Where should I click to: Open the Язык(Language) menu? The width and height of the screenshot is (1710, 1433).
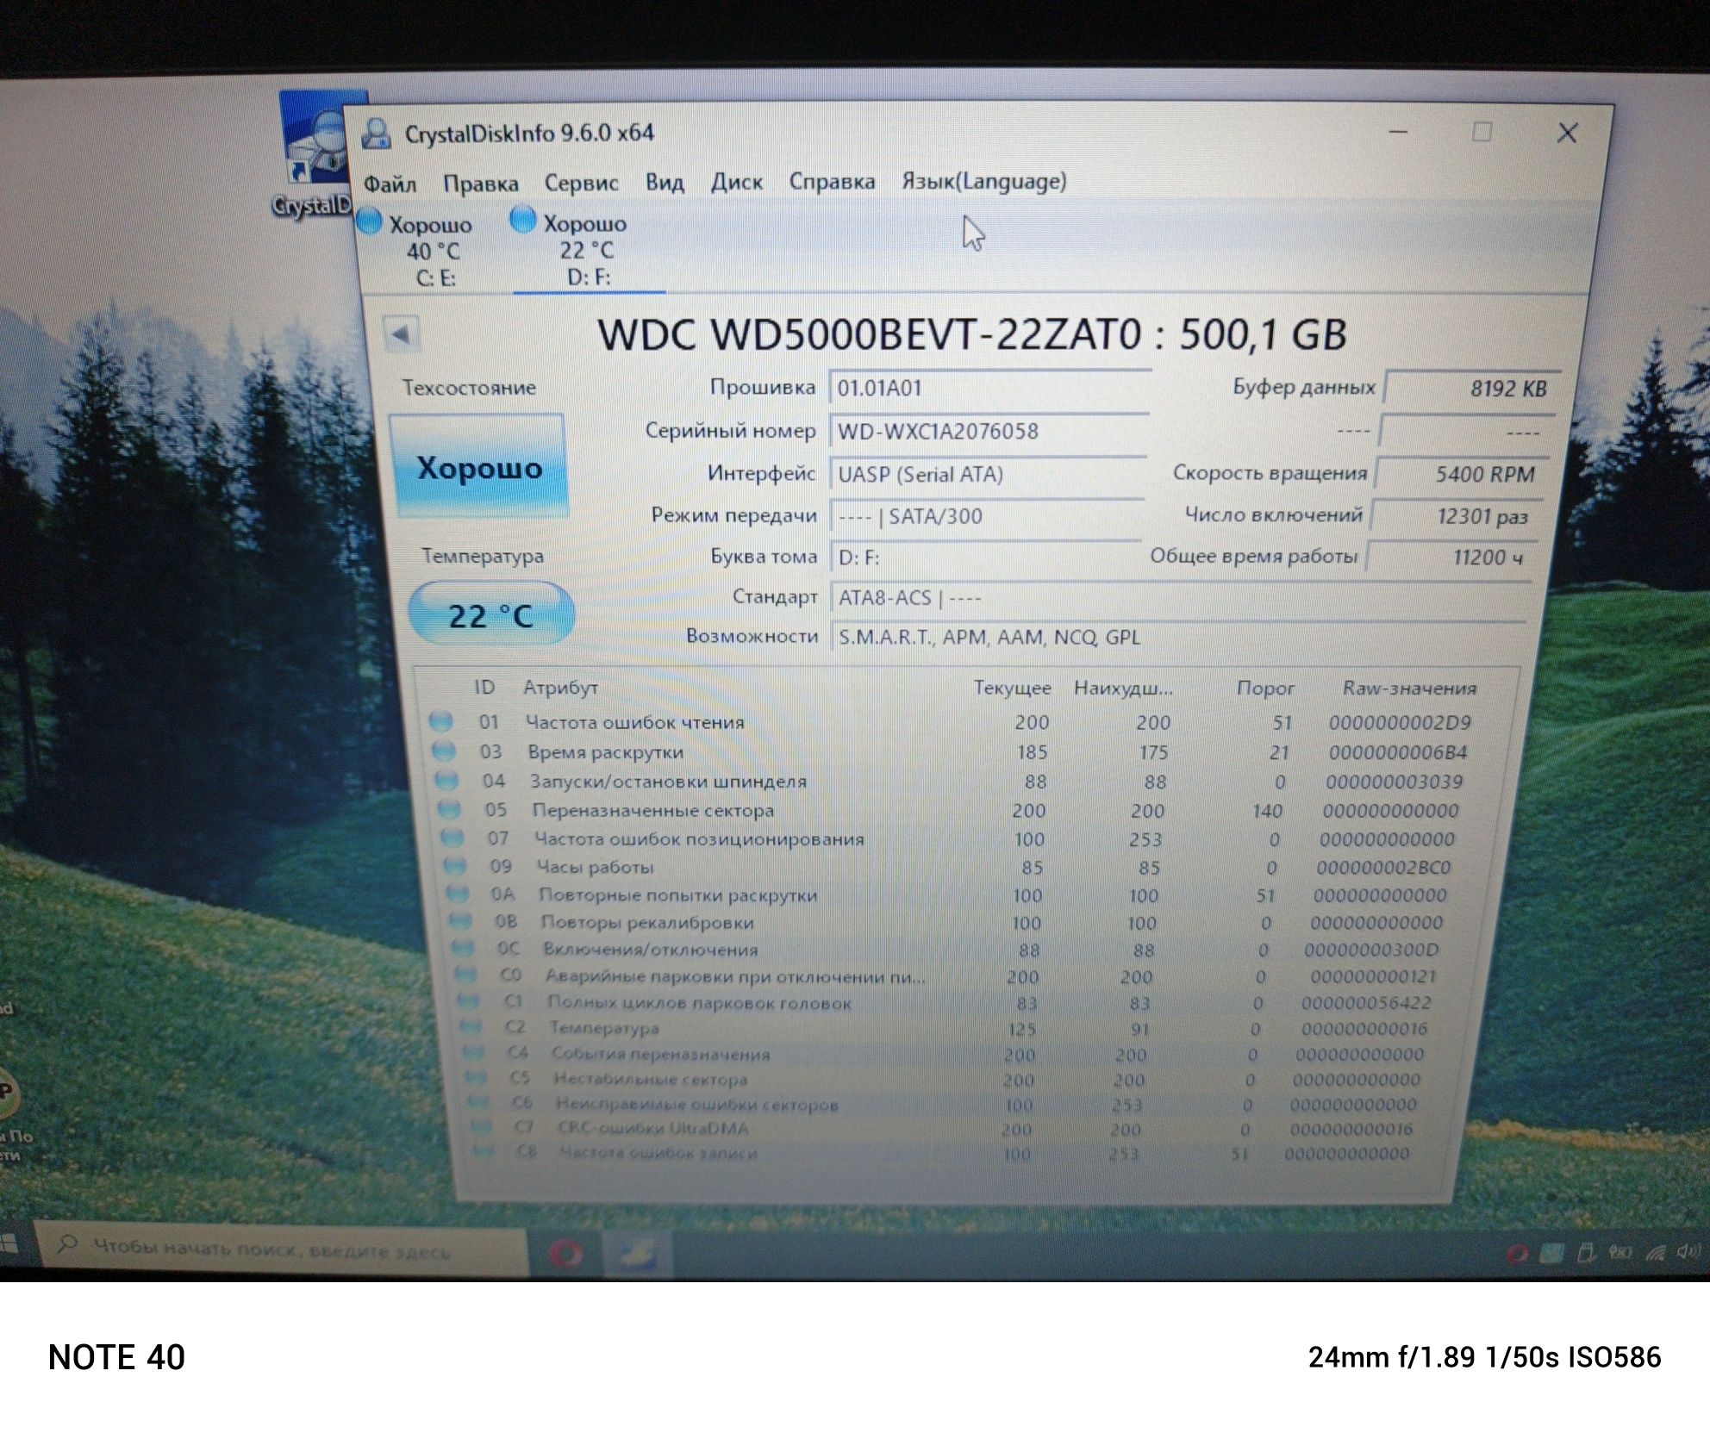(x=984, y=181)
